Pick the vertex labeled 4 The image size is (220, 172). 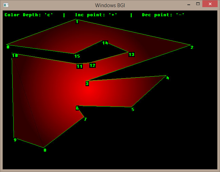tap(167, 78)
